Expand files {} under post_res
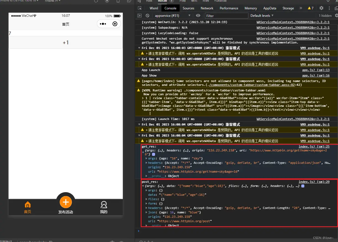Viewport: 338px width, 242px height. point(146,199)
